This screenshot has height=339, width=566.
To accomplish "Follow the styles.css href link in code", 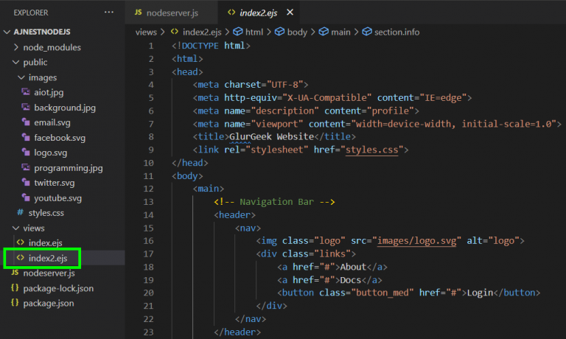I will click(374, 150).
